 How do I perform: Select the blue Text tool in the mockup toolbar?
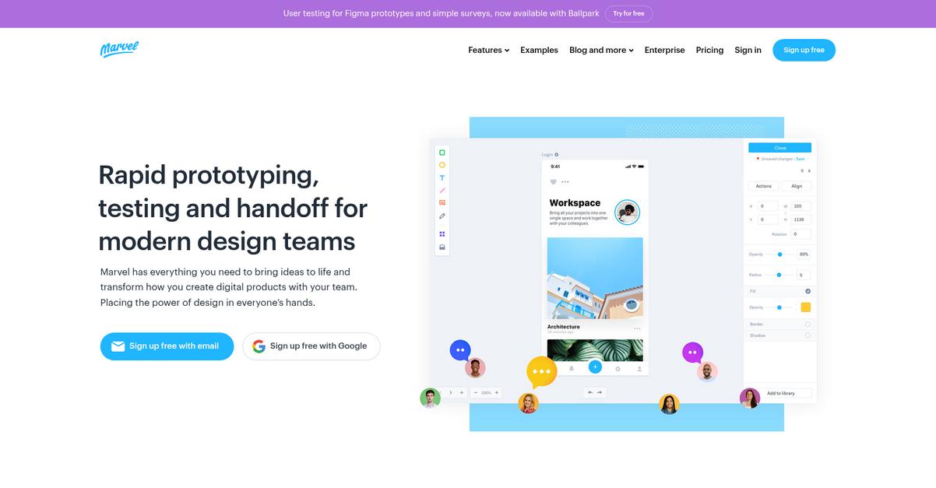(x=442, y=177)
